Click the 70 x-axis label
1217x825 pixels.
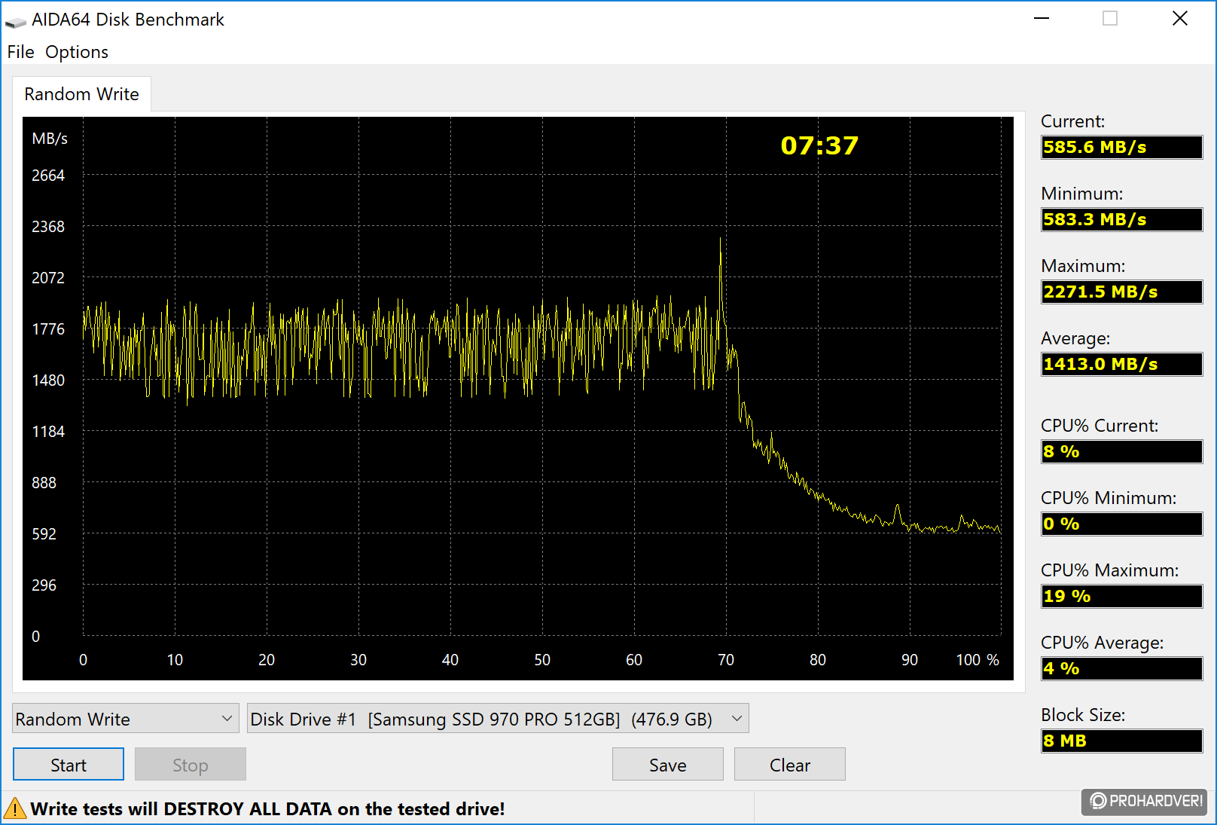click(726, 659)
